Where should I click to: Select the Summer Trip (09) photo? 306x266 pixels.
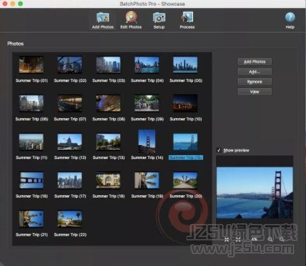(146, 103)
